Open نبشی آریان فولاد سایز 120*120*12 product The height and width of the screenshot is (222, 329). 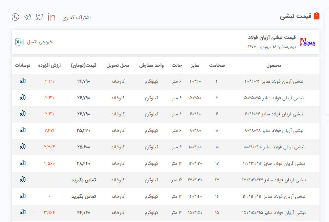point(273,163)
